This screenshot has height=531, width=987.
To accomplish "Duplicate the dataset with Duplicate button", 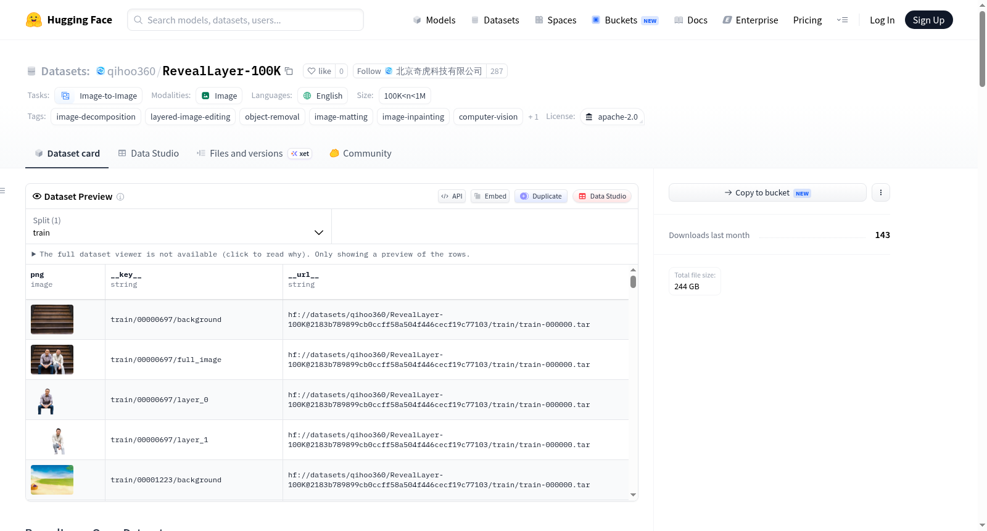I will pyautogui.click(x=541, y=196).
